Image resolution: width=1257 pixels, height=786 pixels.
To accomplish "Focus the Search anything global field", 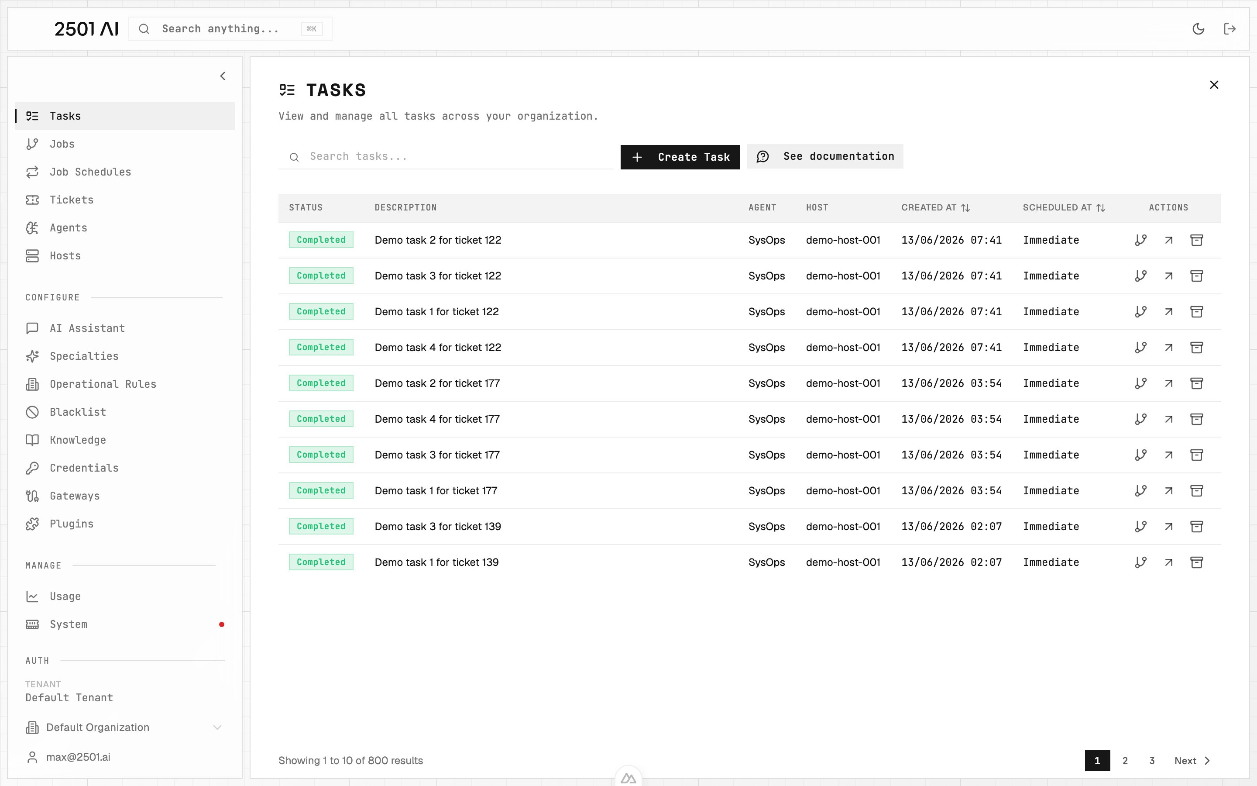I will 230,28.
